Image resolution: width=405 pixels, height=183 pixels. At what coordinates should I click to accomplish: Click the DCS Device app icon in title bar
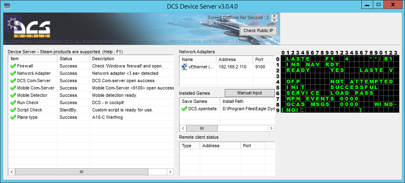[7, 6]
